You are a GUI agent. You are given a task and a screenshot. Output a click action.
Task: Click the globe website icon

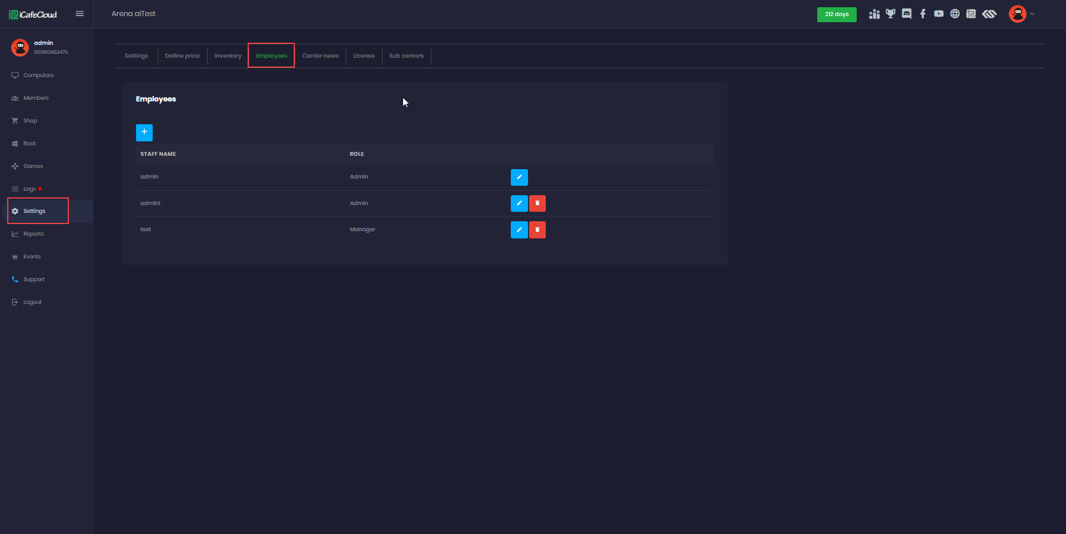(x=955, y=14)
